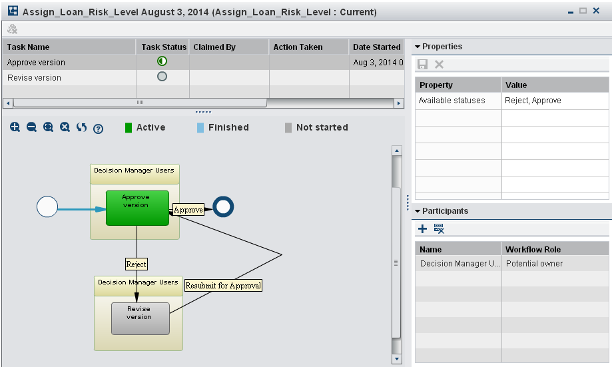
Task: Click the refresh diagram arrows icon
Action: pos(81,127)
